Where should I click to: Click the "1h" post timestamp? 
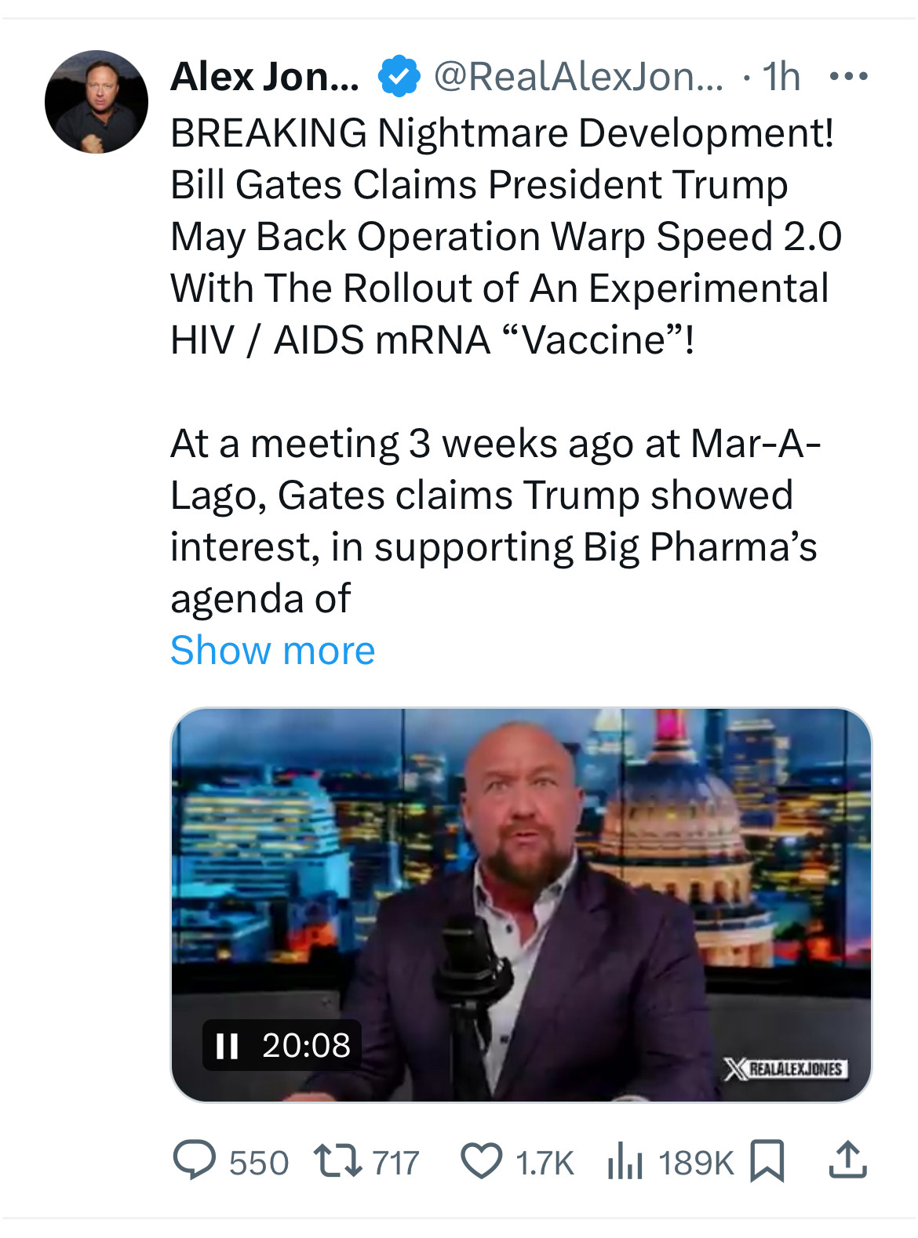tap(781, 77)
